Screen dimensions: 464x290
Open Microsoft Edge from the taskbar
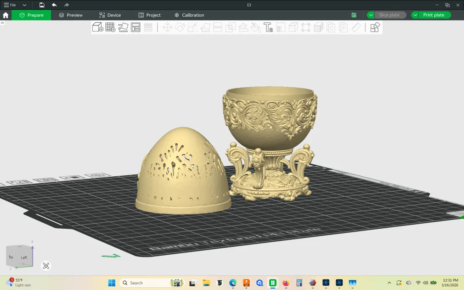click(233, 283)
